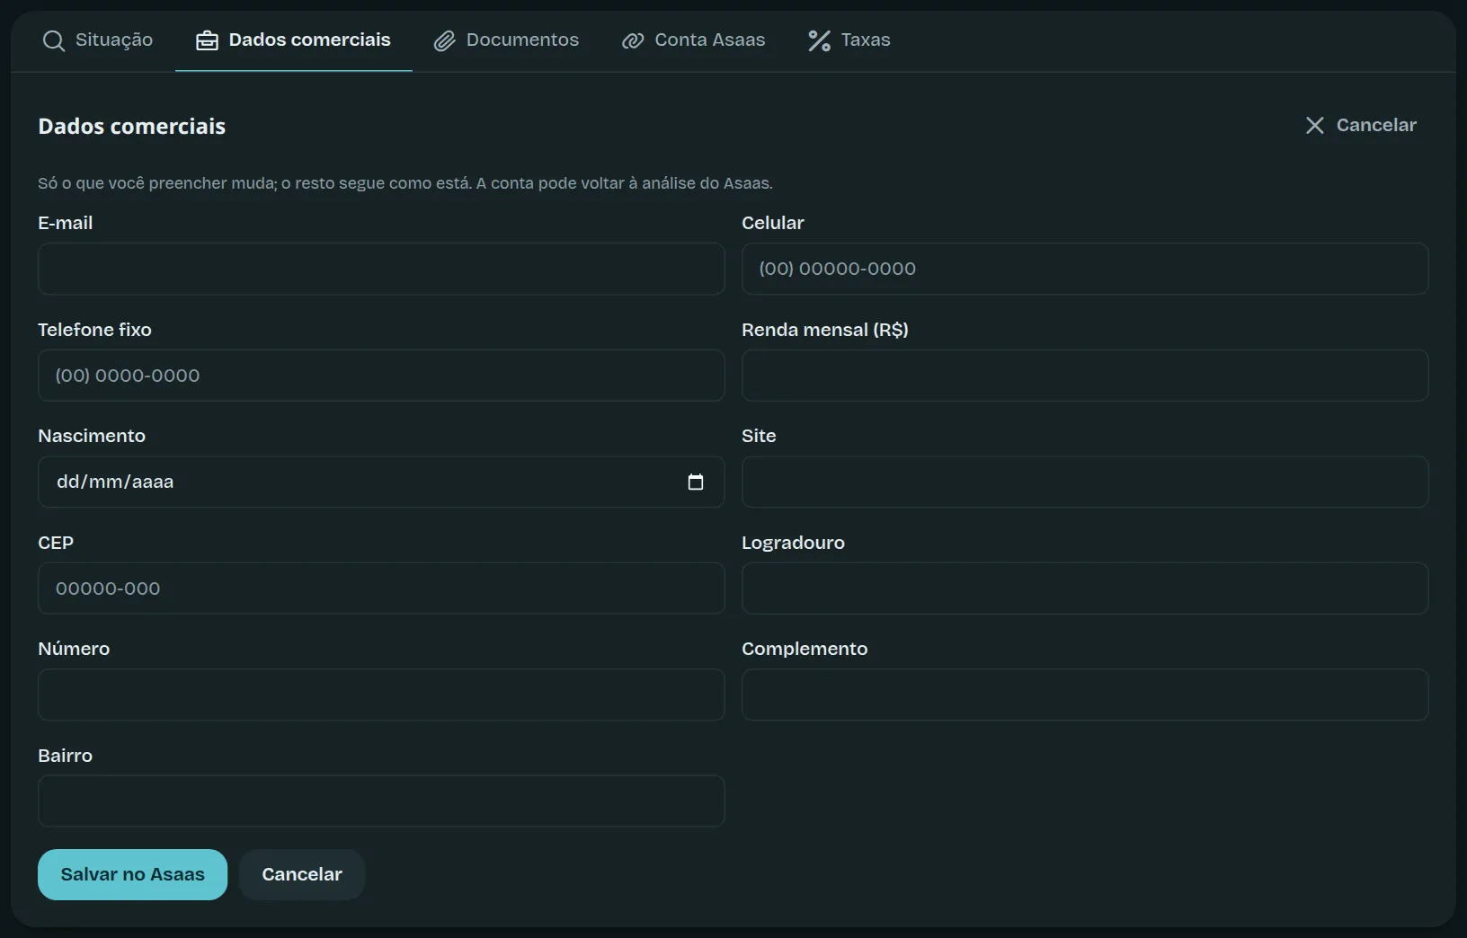Click the Renda mensal (R$) field
The width and height of the screenshot is (1467, 938).
click(x=1085, y=376)
